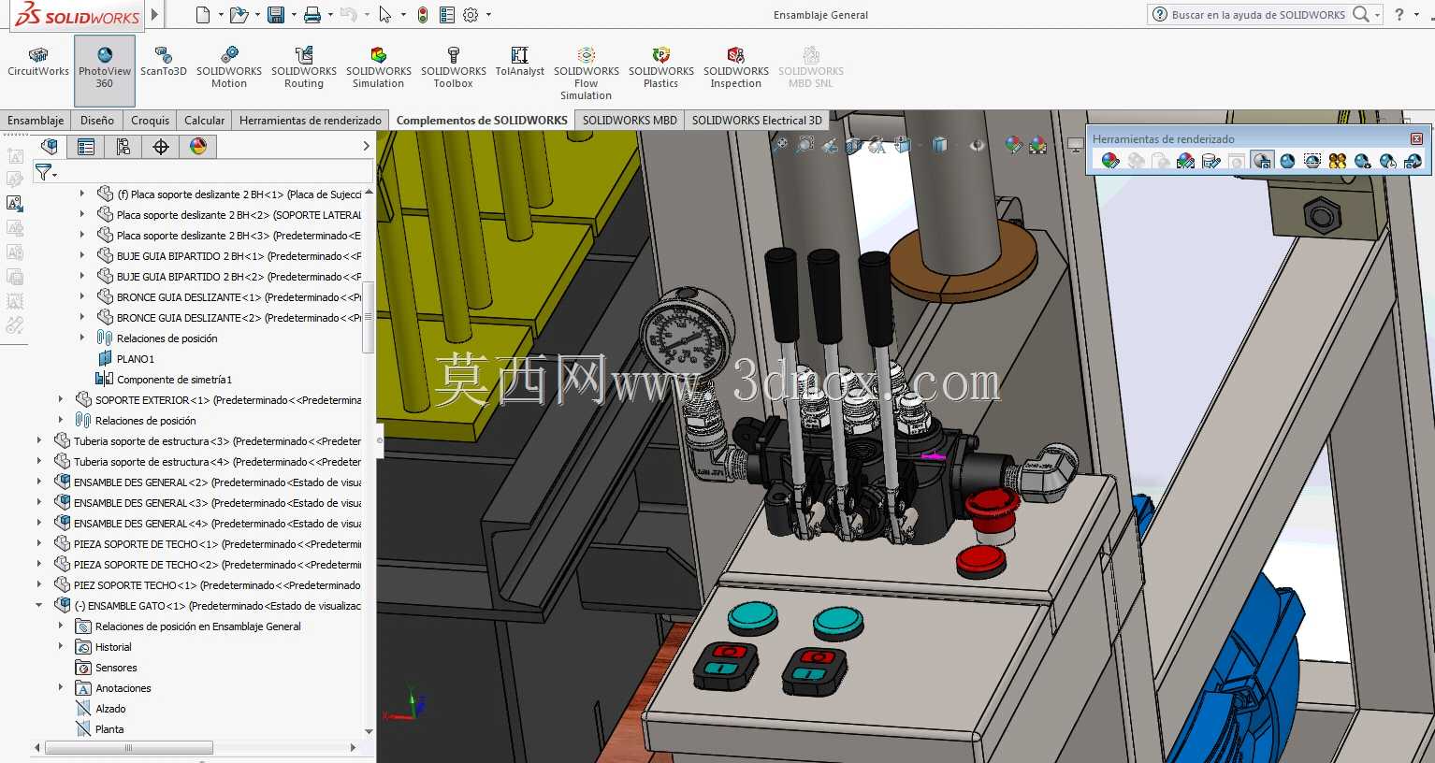Viewport: 1435px width, 763px height.
Task: Expand the Anotaciones folder
Action: click(x=61, y=688)
